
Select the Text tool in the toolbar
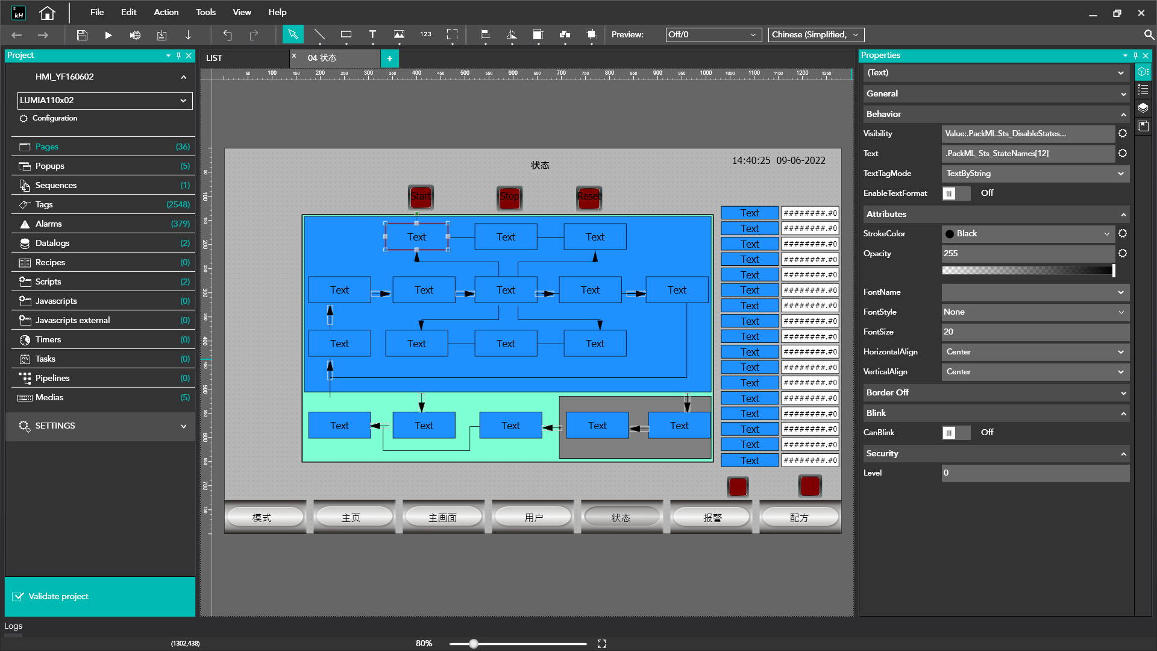tap(372, 35)
